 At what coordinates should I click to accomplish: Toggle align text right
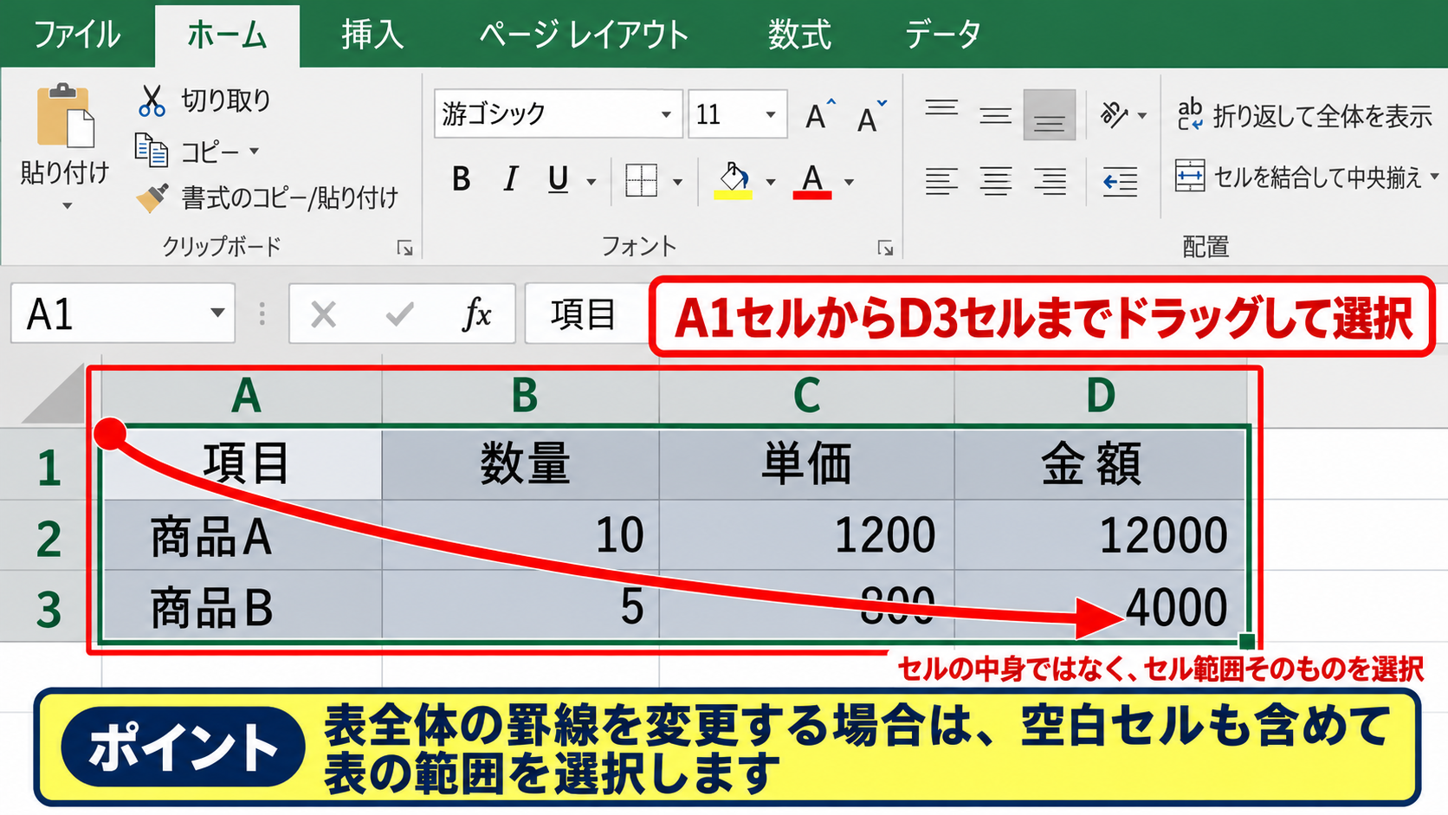tap(1050, 181)
